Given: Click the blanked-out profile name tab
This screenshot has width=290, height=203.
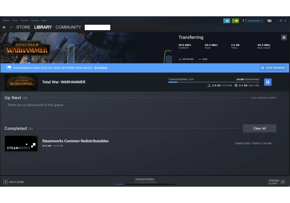Looking at the screenshot, I should point(98,27).
